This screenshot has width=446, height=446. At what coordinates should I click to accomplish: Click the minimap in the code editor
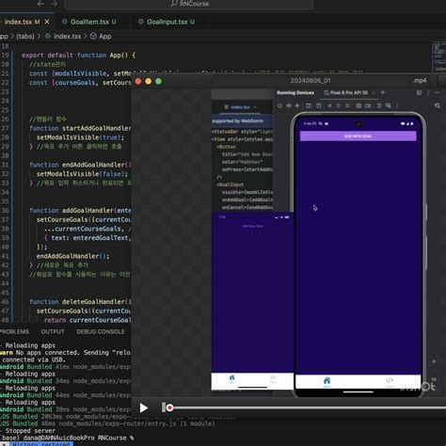coord(438,57)
